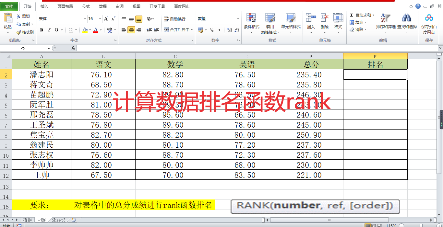Apply yellow fill color bucket

[85, 30]
